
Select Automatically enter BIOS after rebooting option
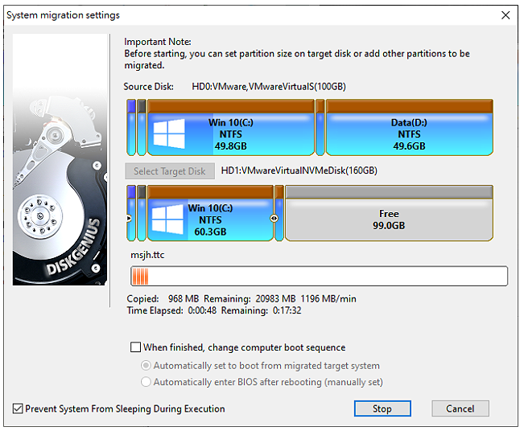pyautogui.click(x=146, y=382)
